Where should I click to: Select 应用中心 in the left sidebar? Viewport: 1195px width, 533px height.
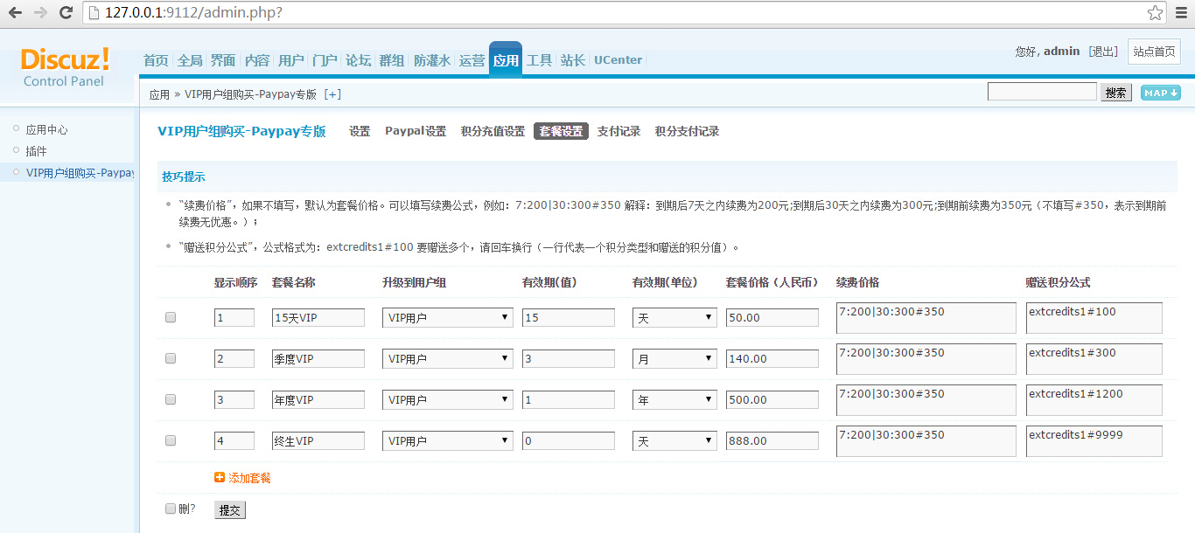(x=46, y=129)
